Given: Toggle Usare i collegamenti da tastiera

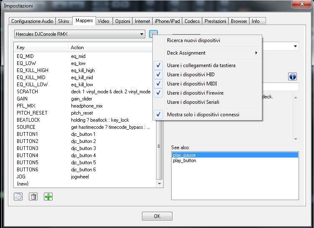Looking at the screenshot, I should [208, 65].
